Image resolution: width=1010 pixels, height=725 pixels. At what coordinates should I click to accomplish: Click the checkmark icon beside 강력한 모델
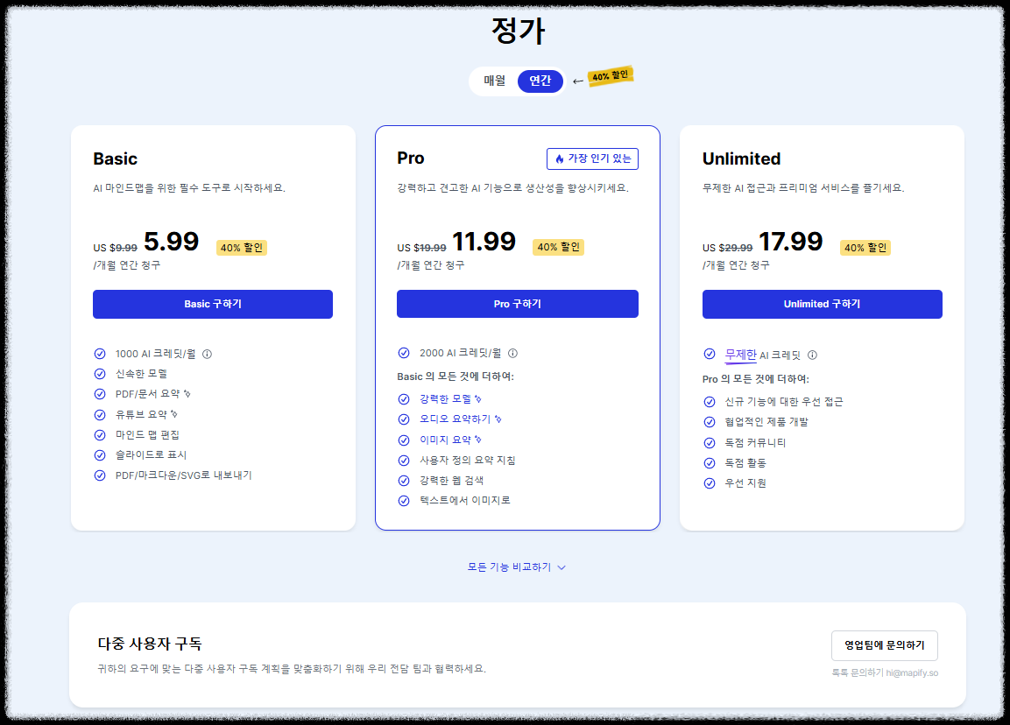(403, 398)
